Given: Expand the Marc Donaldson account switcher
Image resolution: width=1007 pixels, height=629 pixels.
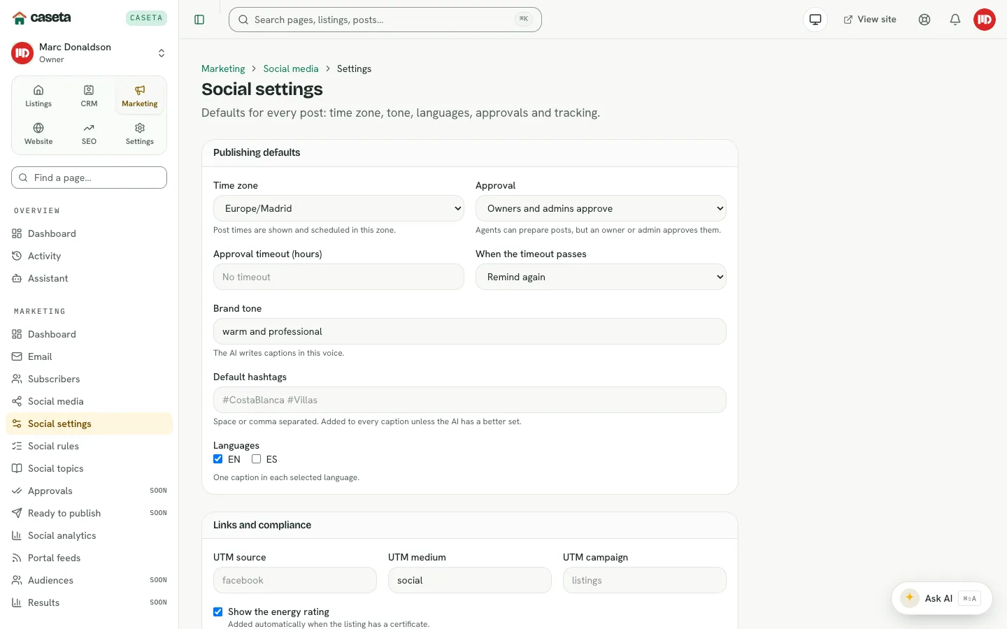Looking at the screenshot, I should 89,53.
